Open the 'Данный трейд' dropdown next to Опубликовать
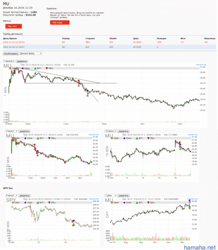Screen dimensions: 218x250 point(30,53)
